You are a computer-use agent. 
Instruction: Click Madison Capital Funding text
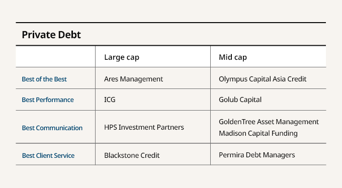[258, 133]
